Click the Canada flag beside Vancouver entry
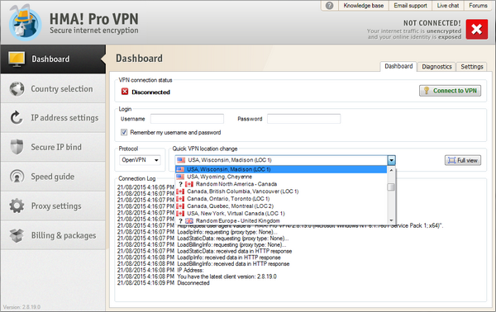 [180, 191]
